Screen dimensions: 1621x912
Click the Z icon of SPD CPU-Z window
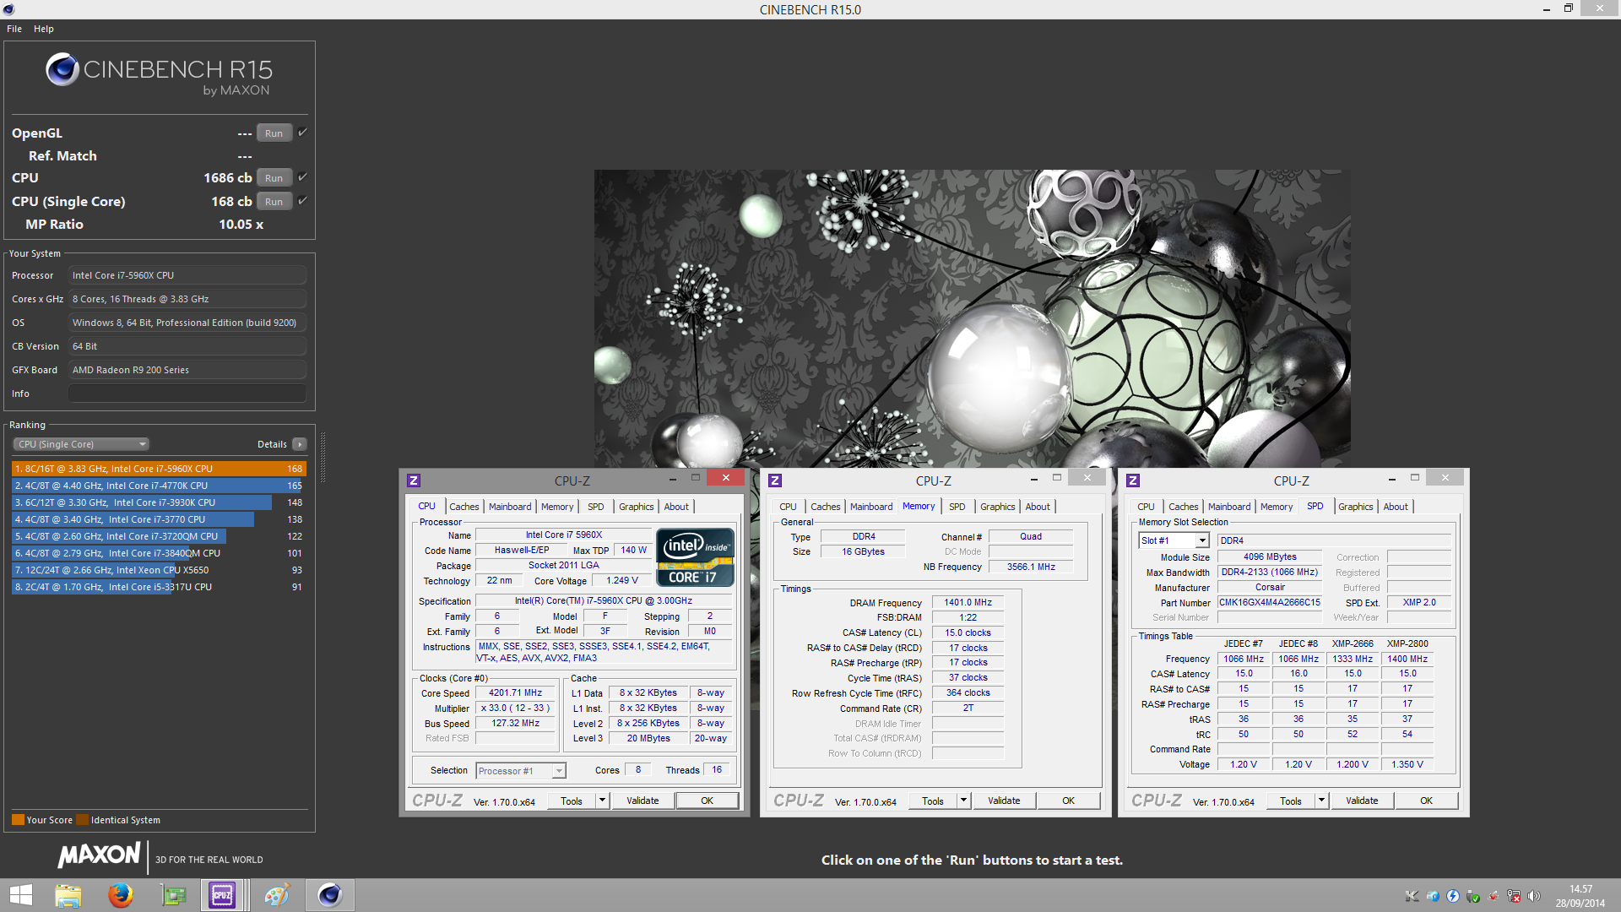click(x=1133, y=480)
